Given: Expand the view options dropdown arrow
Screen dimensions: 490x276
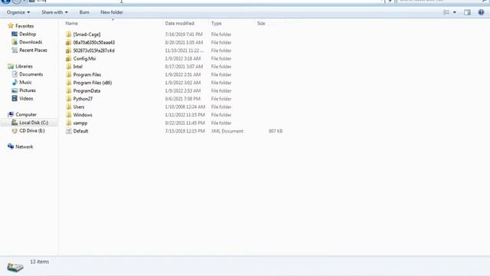Looking at the screenshot, I should click(x=455, y=12).
